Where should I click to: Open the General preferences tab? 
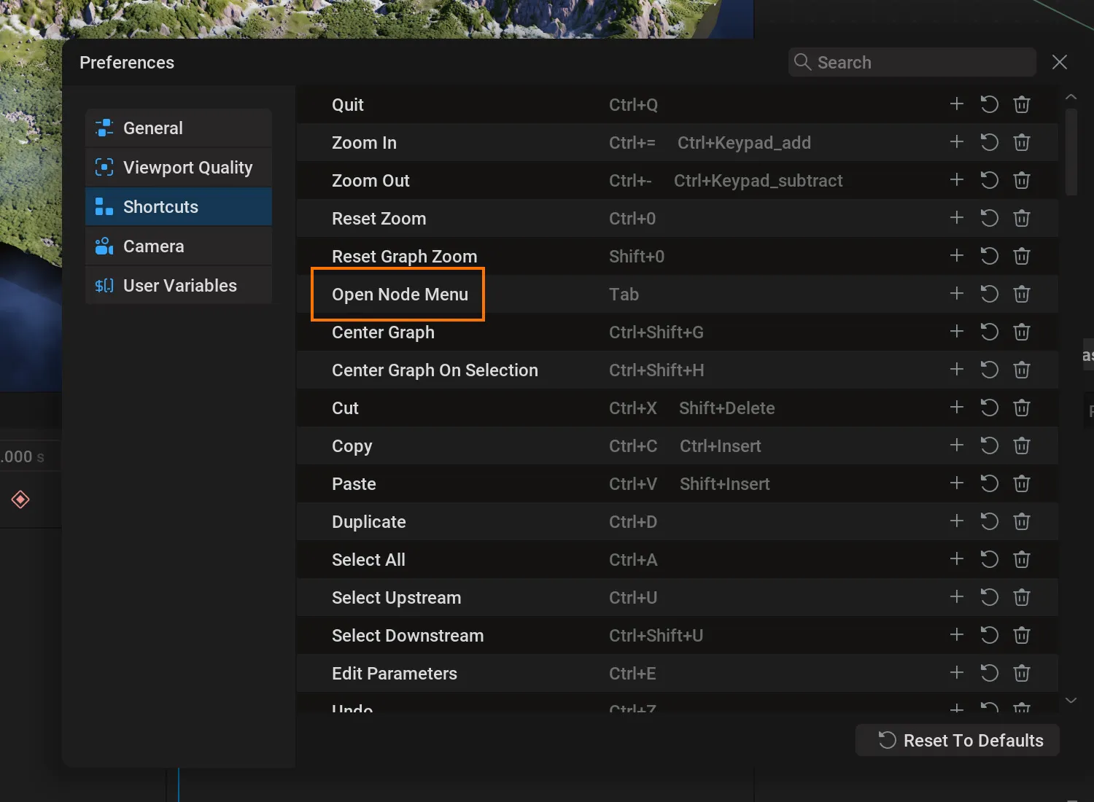[x=179, y=128]
